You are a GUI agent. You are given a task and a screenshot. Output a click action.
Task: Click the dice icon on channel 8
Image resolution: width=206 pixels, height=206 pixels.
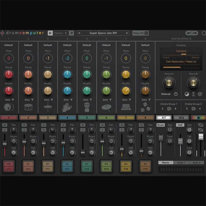pyautogui.click(x=145, y=107)
